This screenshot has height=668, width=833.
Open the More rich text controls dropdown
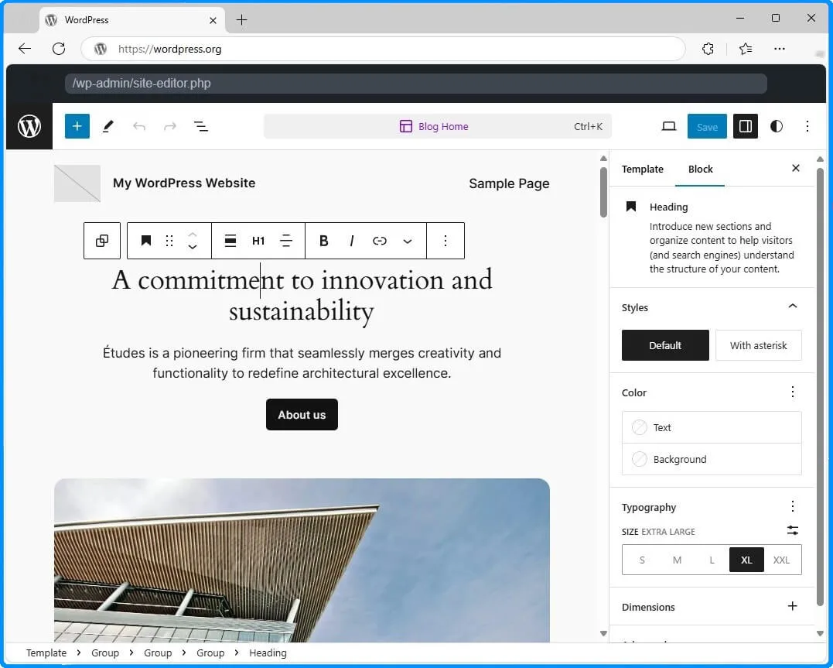[x=408, y=241]
